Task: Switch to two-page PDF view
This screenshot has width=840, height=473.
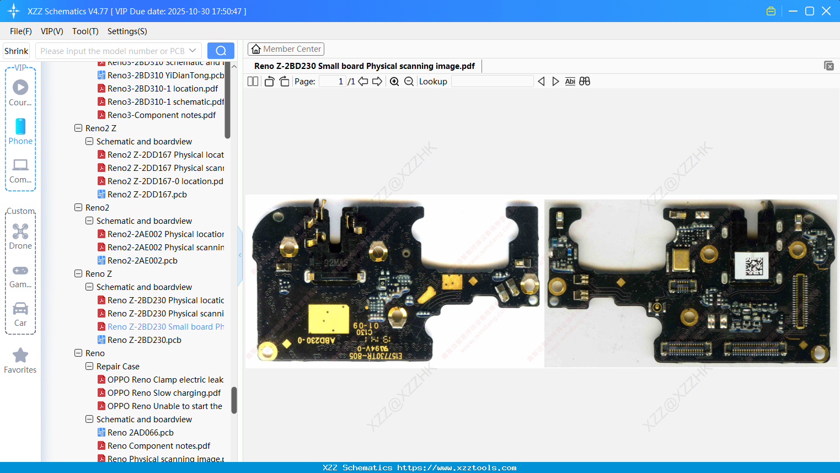Action: 253,81
